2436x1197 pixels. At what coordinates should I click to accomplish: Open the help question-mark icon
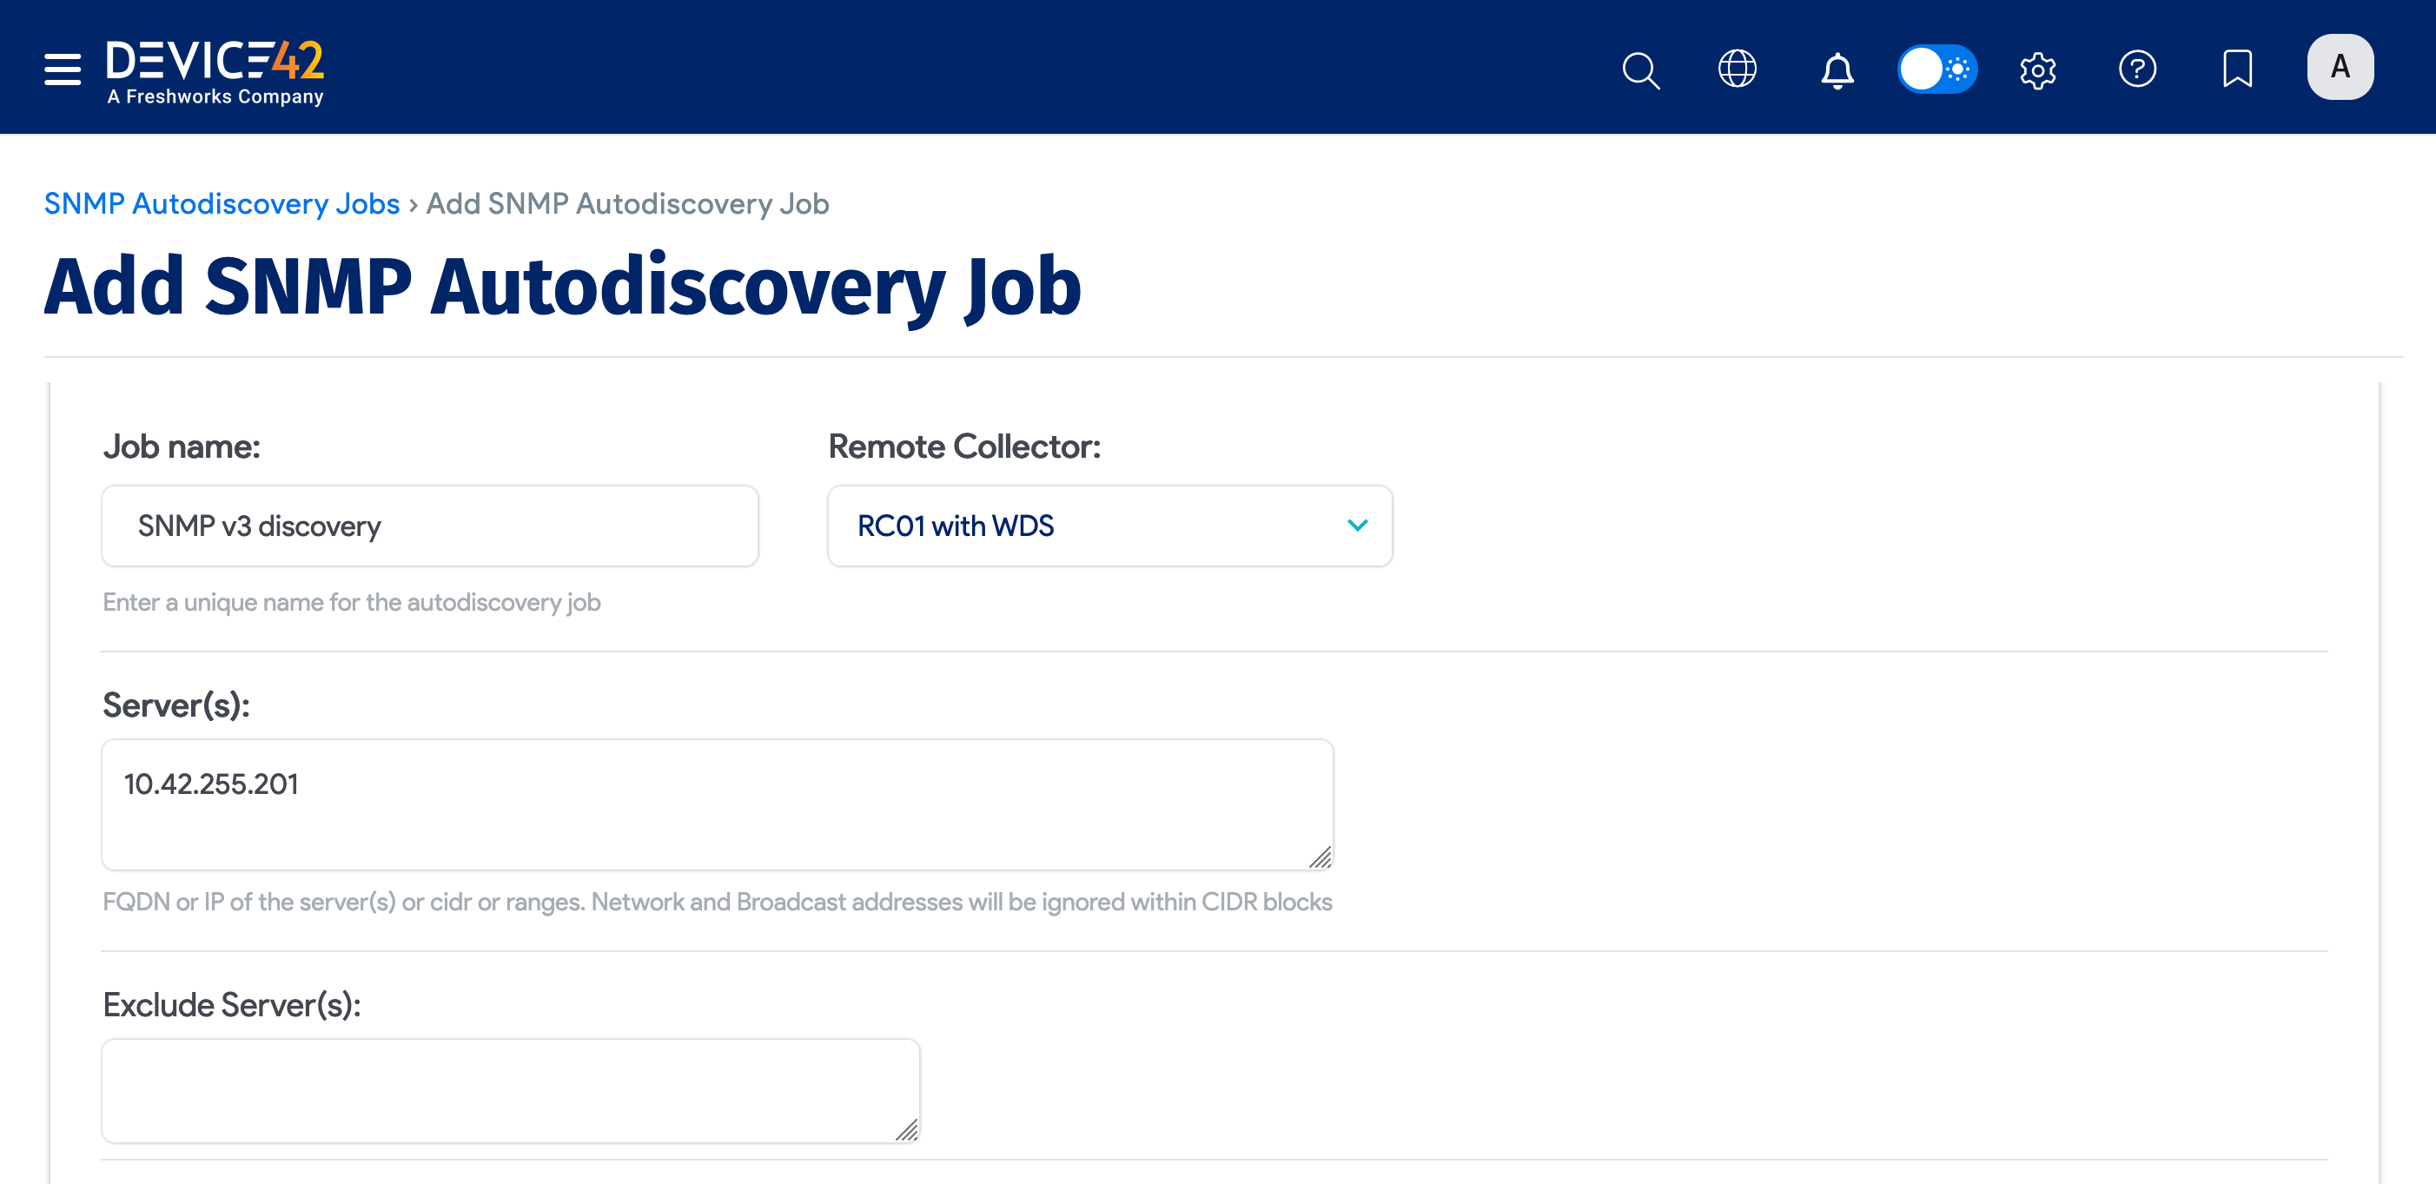tap(2137, 69)
